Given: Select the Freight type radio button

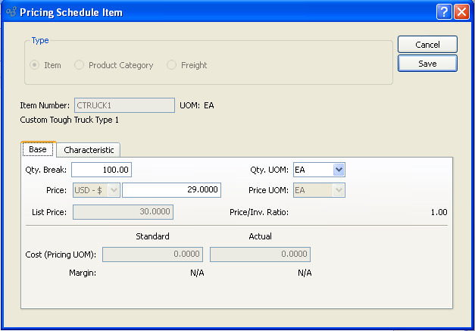Looking at the screenshot, I should pos(171,65).
